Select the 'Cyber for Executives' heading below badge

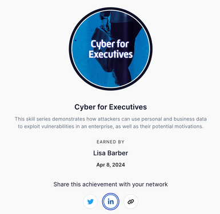click(x=111, y=107)
